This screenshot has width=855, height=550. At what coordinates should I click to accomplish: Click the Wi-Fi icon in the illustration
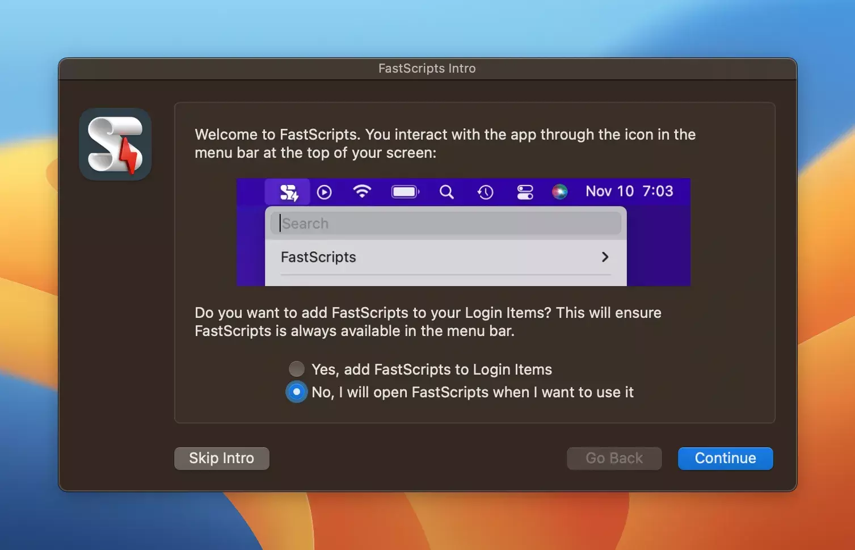click(x=362, y=191)
